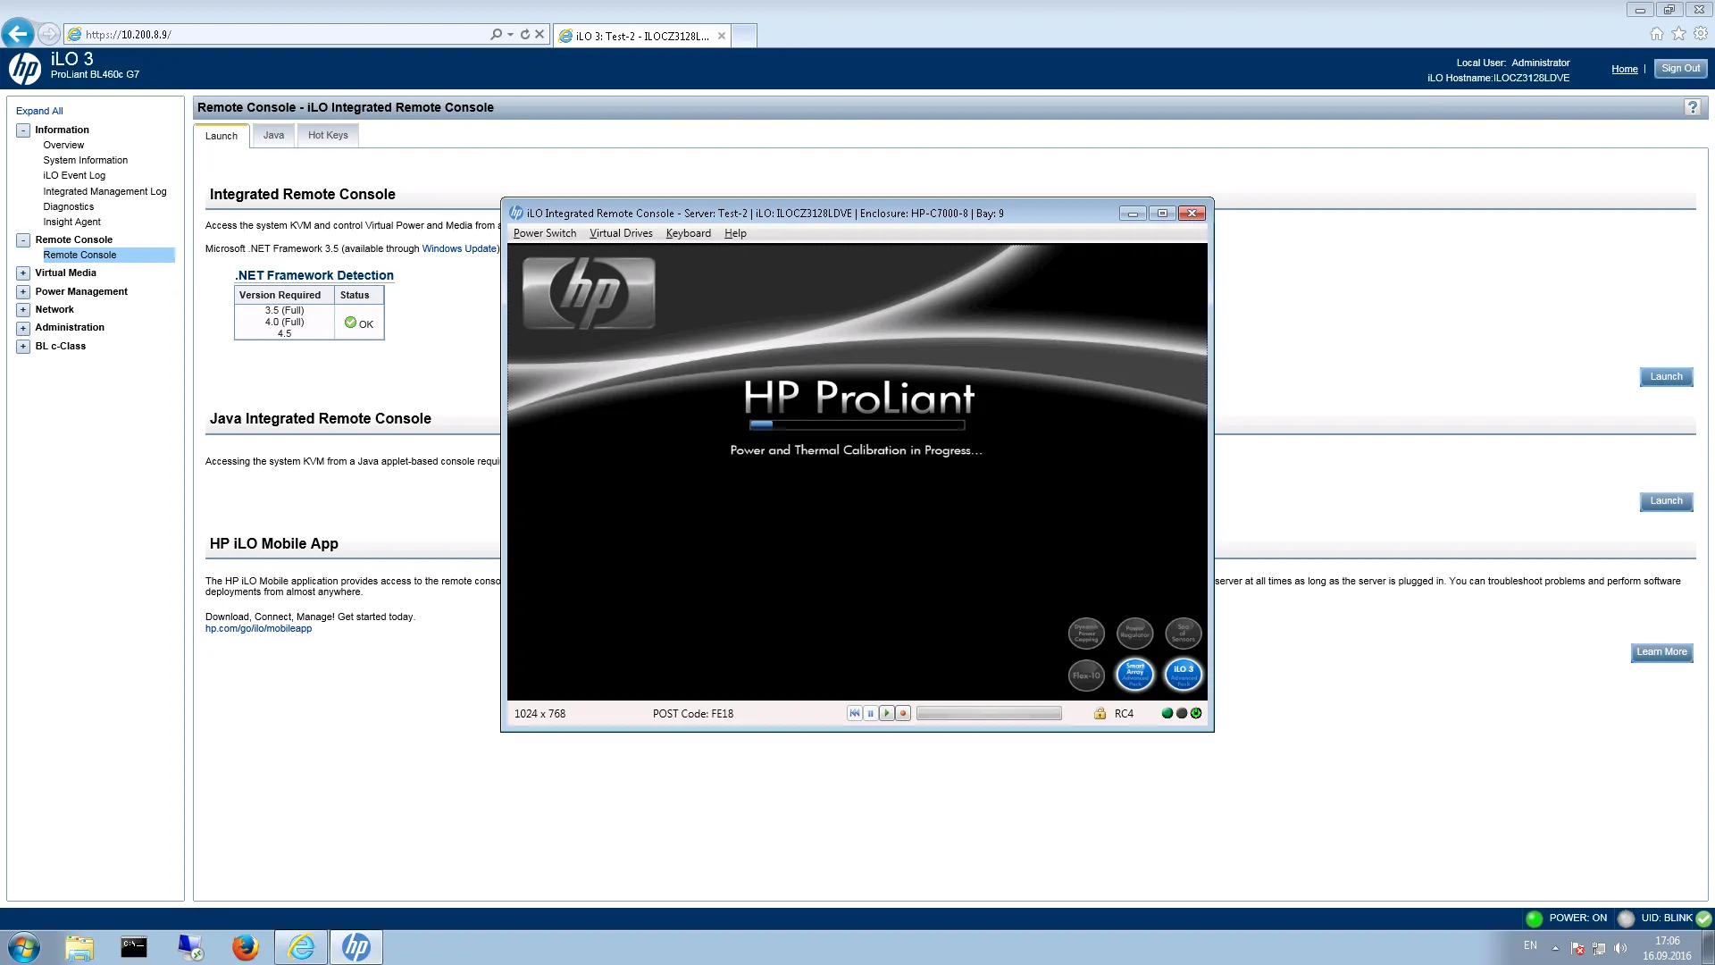This screenshot has width=1715, height=965.
Task: Open the command prompt taskbar icon
Action: click(x=134, y=947)
